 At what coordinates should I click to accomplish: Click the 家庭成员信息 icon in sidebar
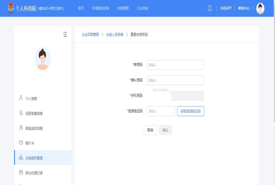click(x=21, y=128)
